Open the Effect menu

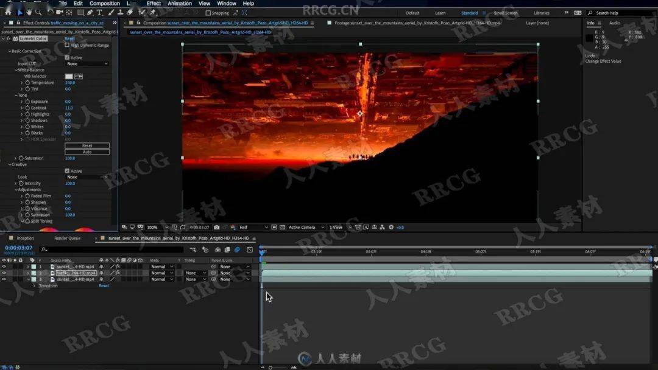154,4
